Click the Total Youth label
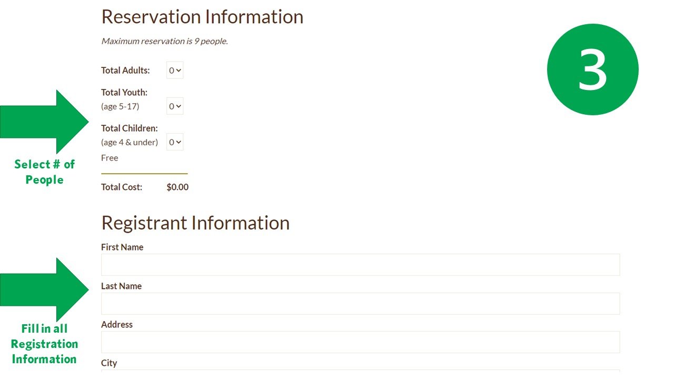The height and width of the screenshot is (379, 674). point(124,92)
